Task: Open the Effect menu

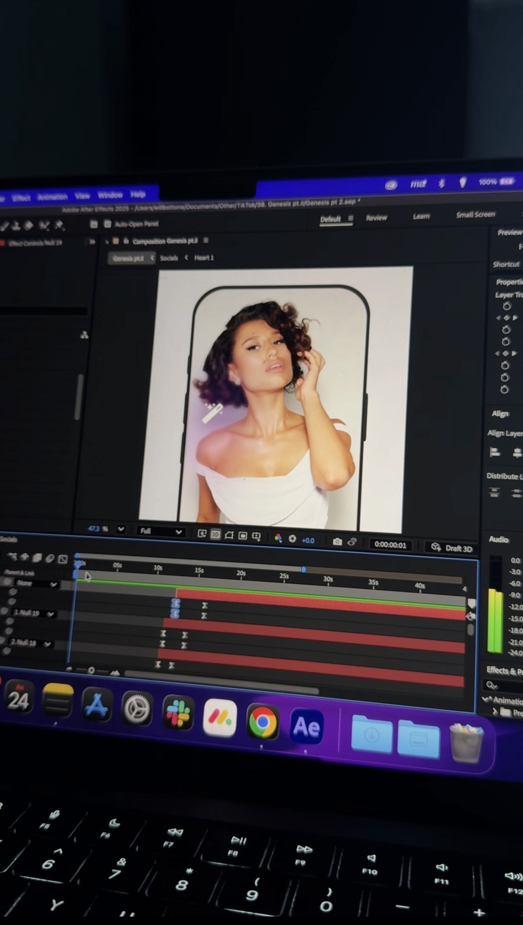Action: pyautogui.click(x=21, y=198)
